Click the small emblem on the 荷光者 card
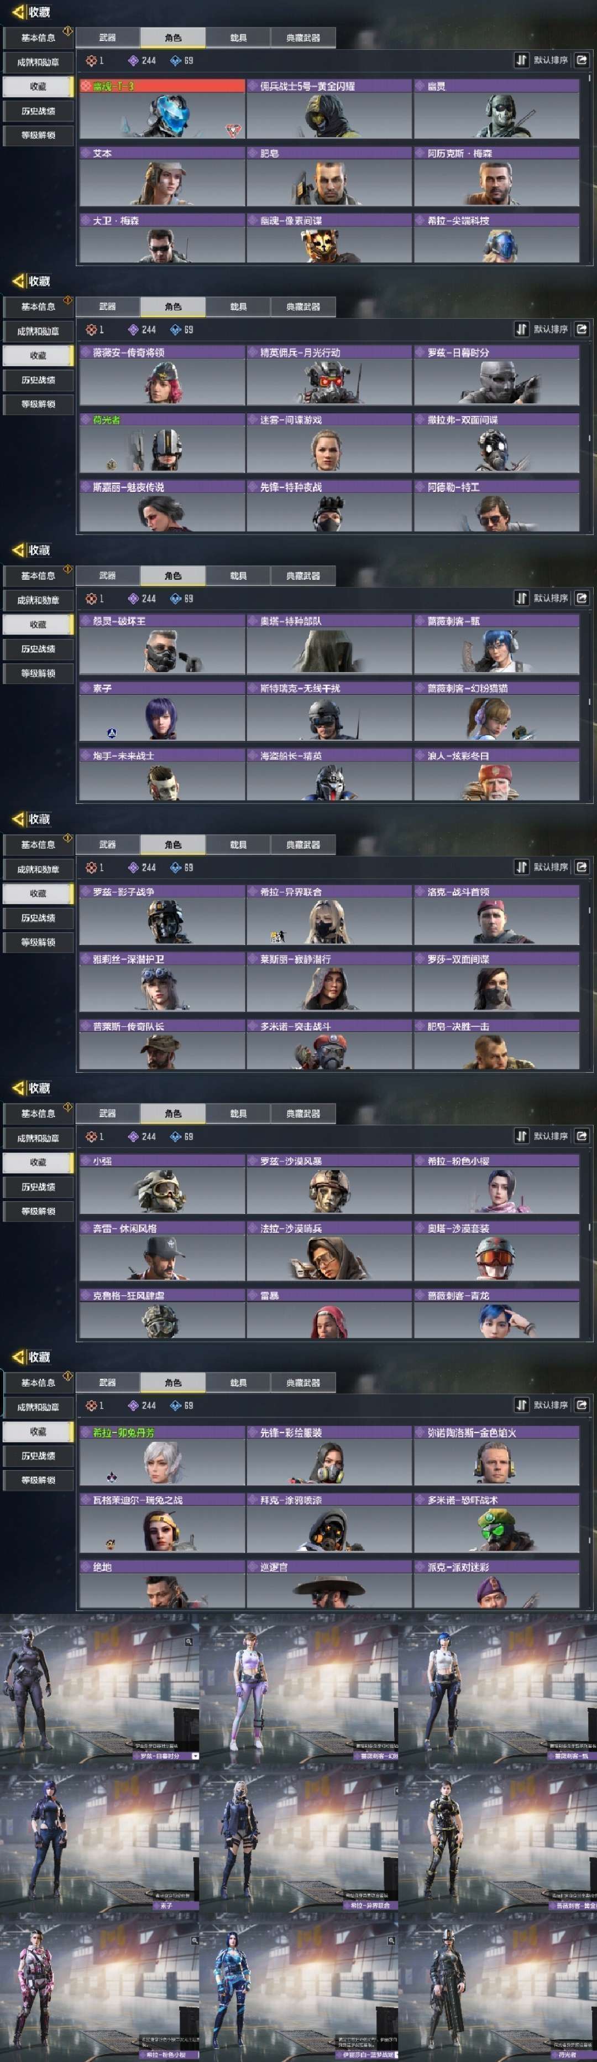The height and width of the screenshot is (2062, 597). (111, 464)
